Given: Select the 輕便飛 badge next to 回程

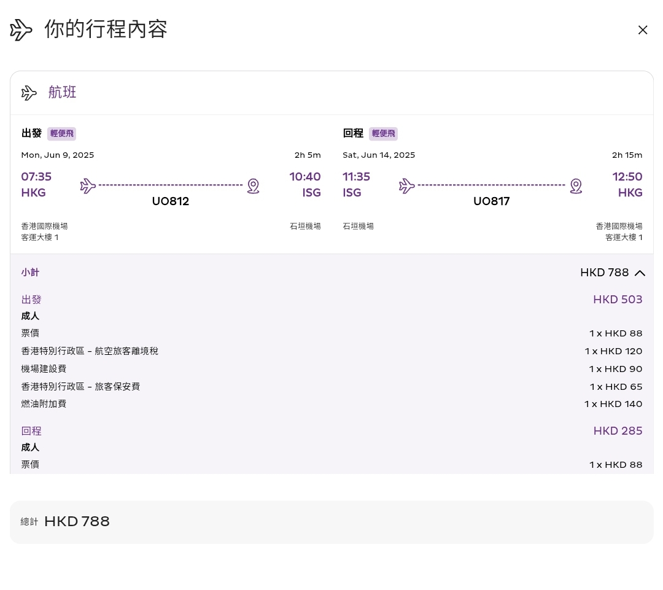Looking at the screenshot, I should (x=383, y=133).
